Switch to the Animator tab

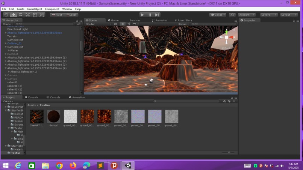tap(160, 20)
